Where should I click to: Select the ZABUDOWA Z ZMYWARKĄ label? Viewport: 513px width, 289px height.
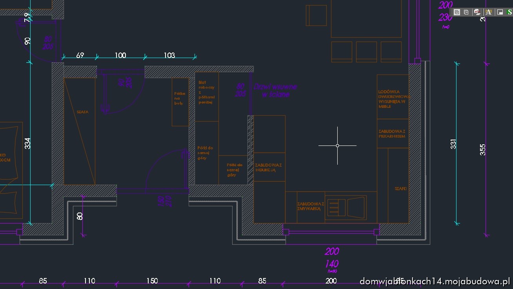coord(310,207)
